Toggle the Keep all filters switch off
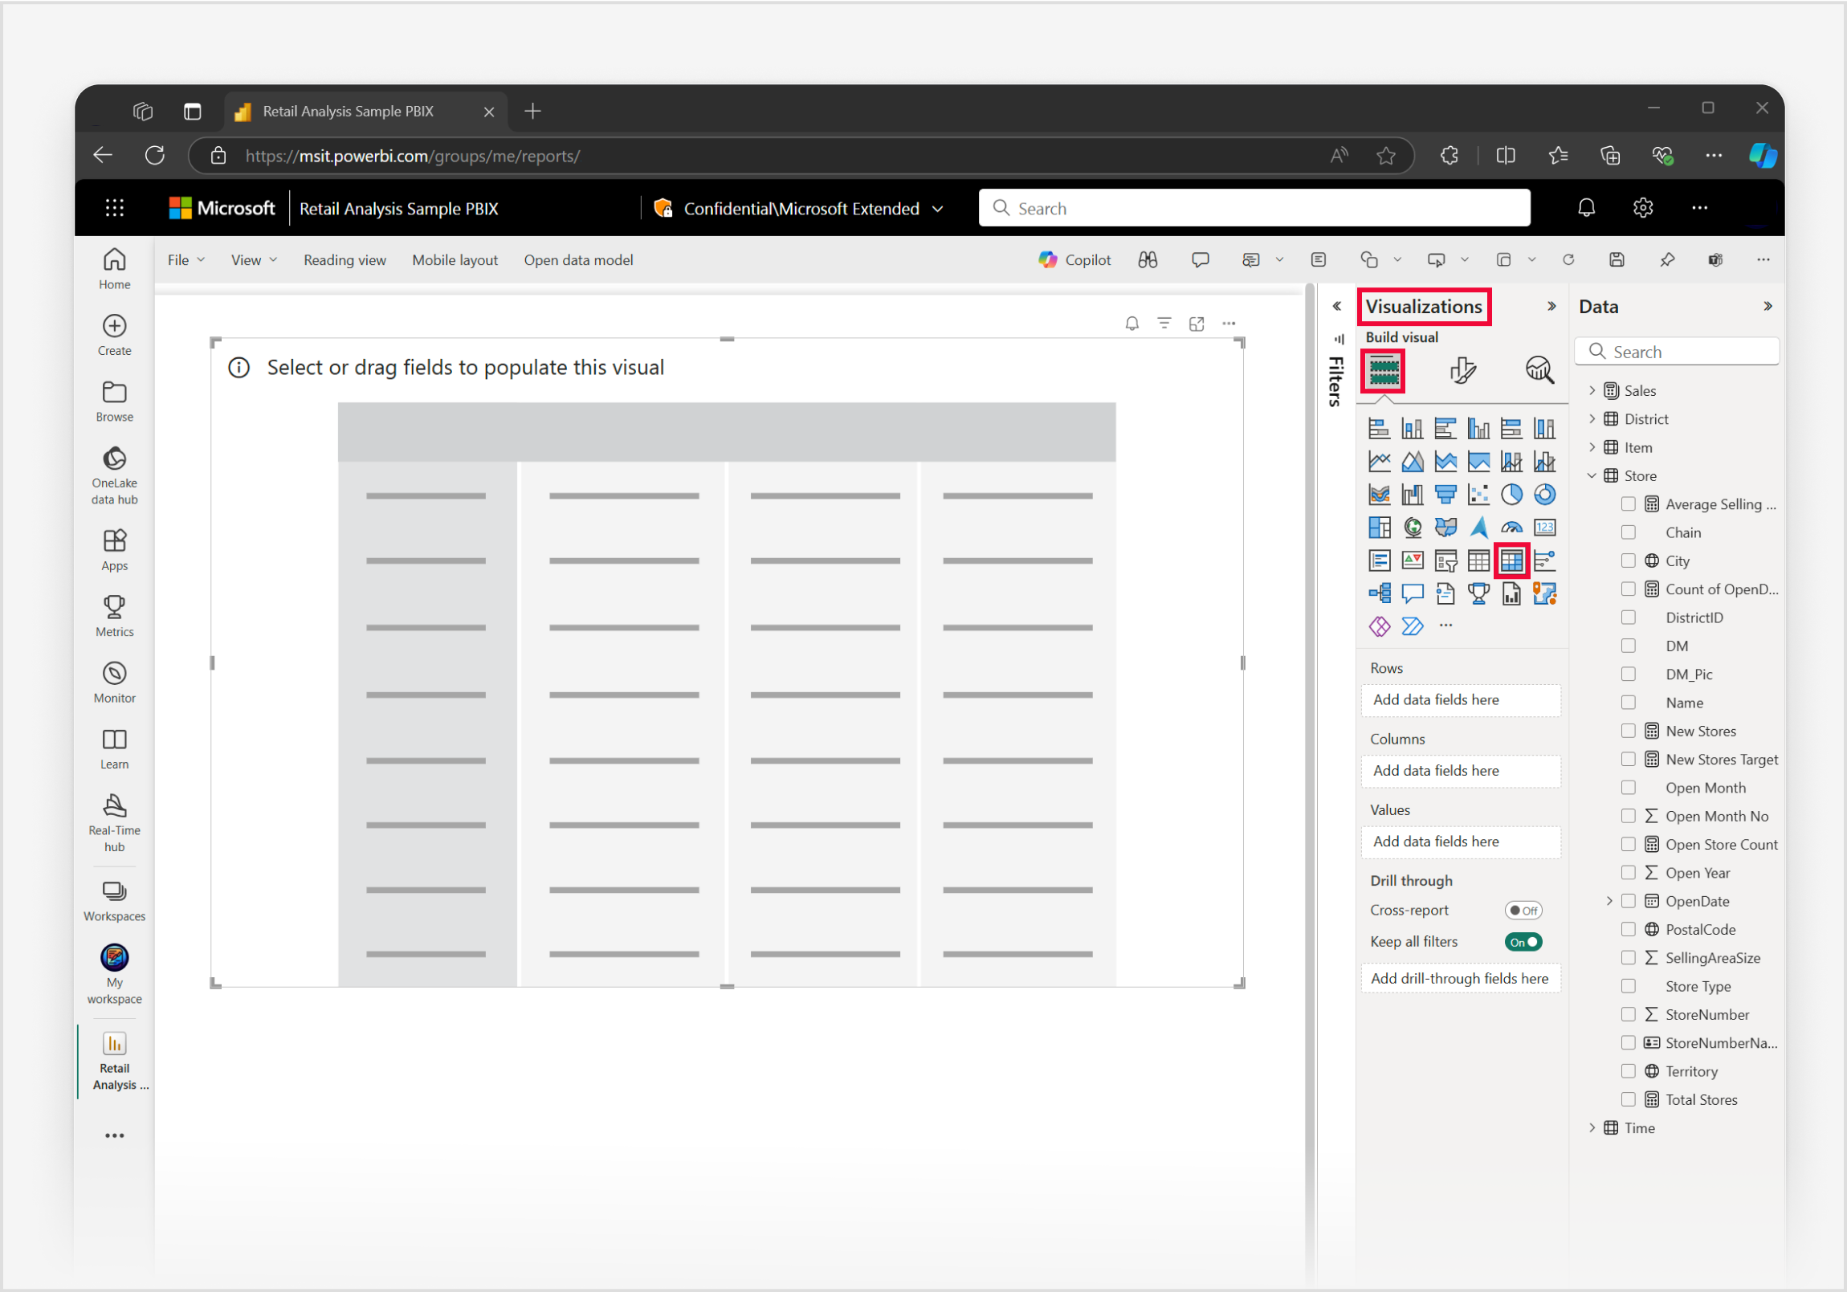 click(x=1523, y=941)
